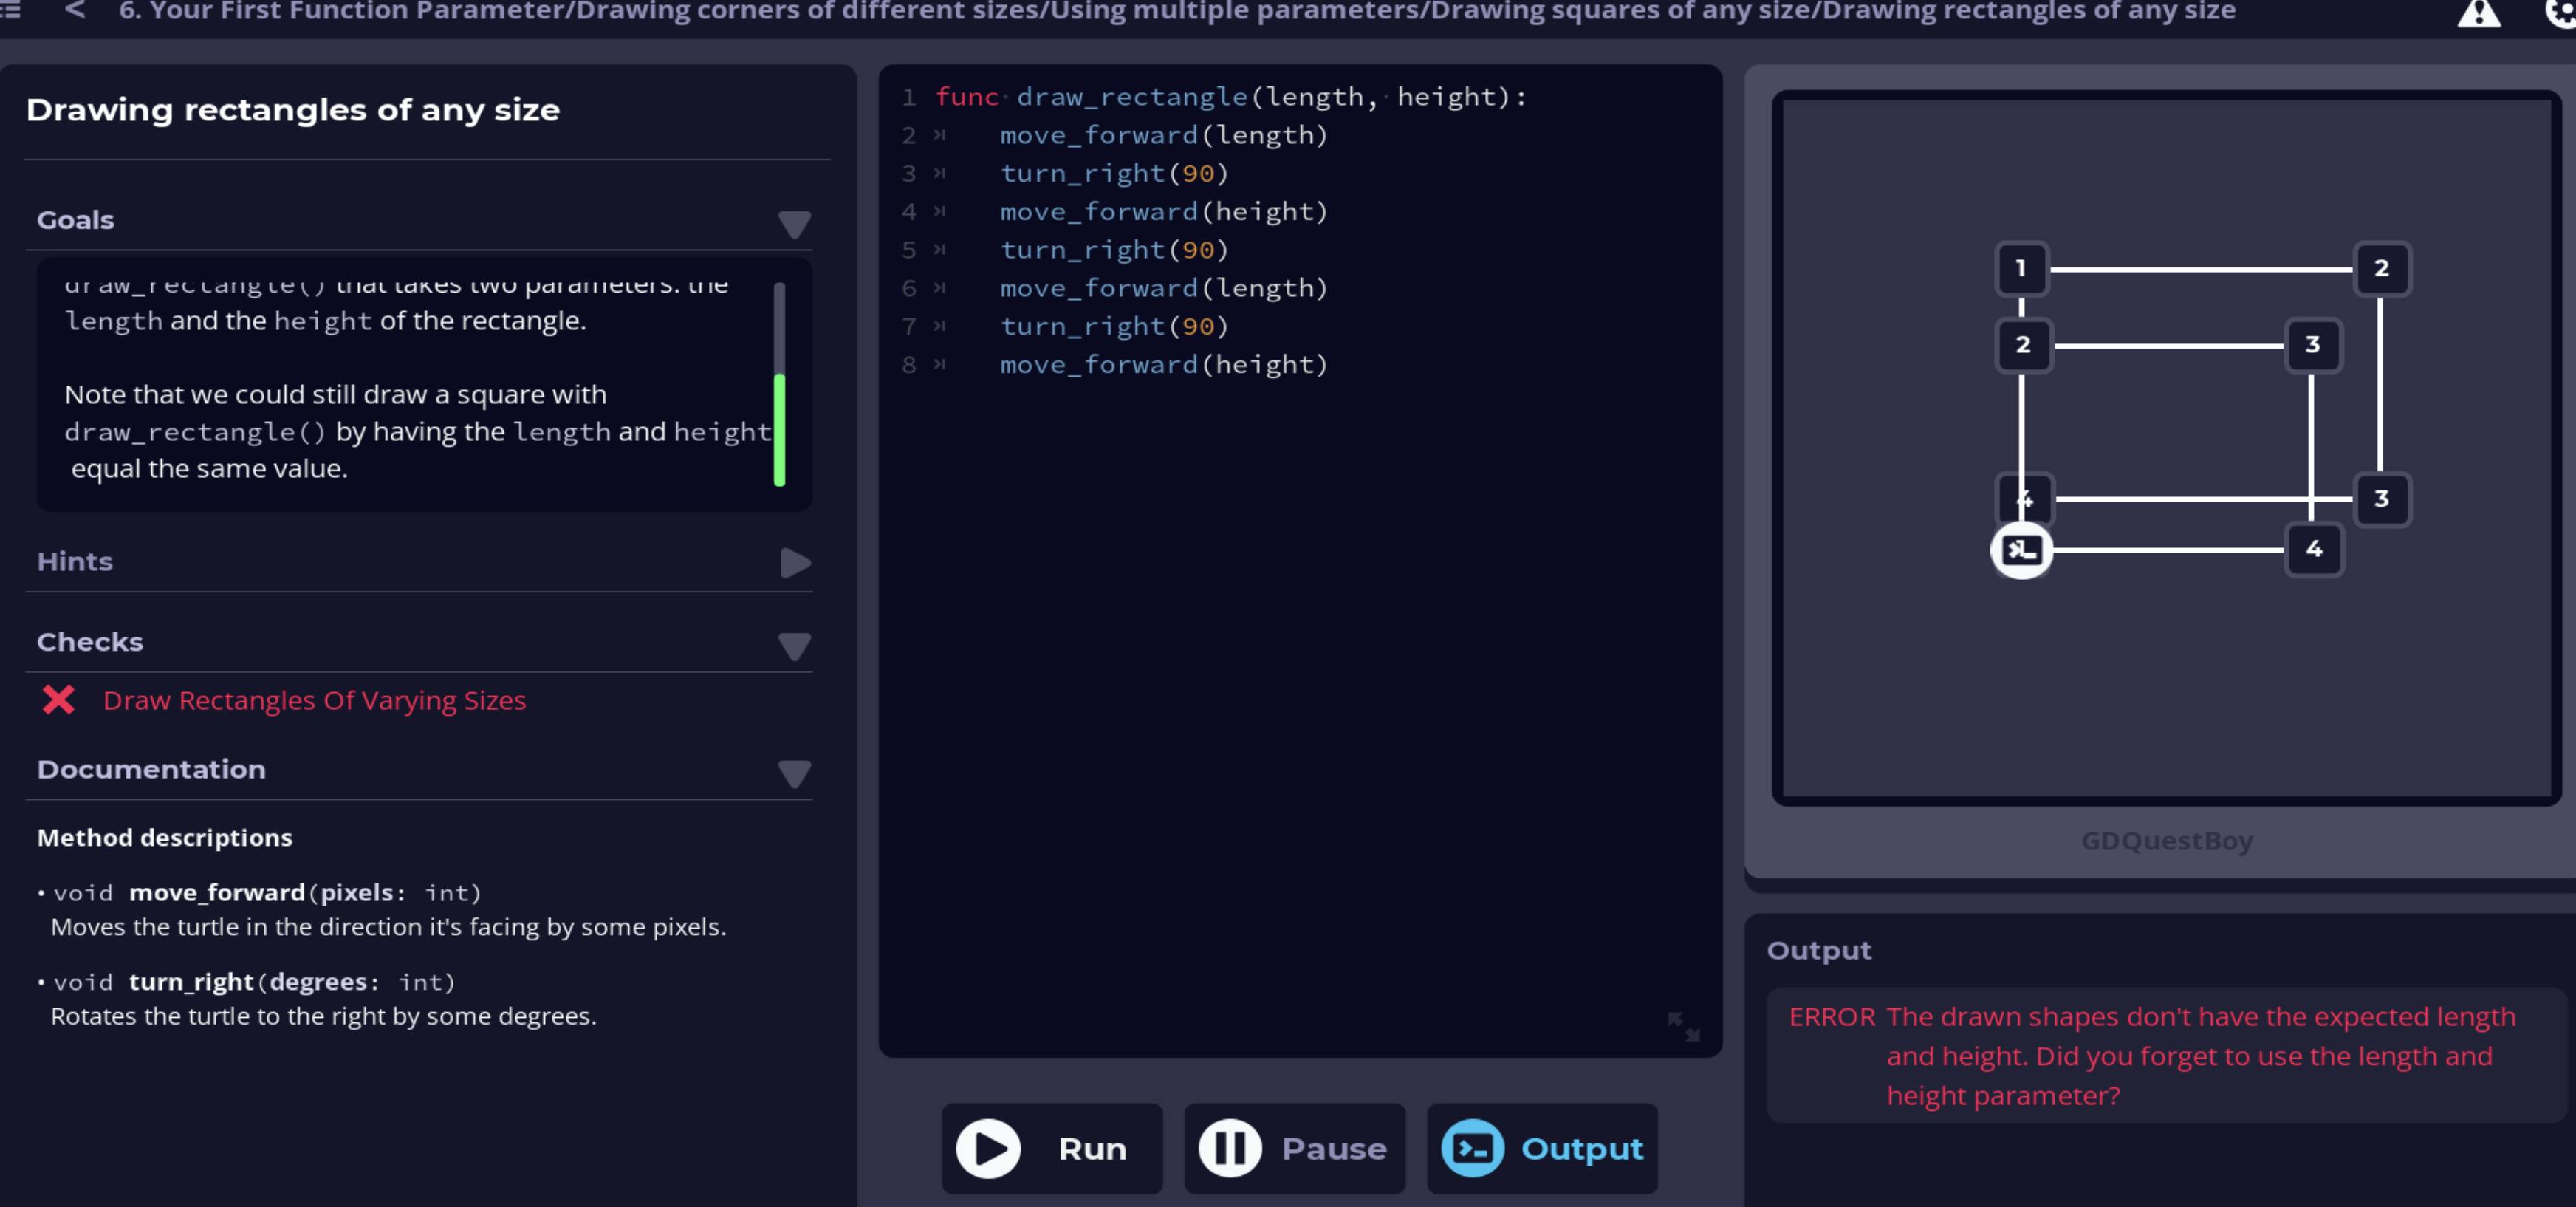This screenshot has height=1207, width=2576.
Task: Click the Output console icon
Action: pos(1472,1148)
